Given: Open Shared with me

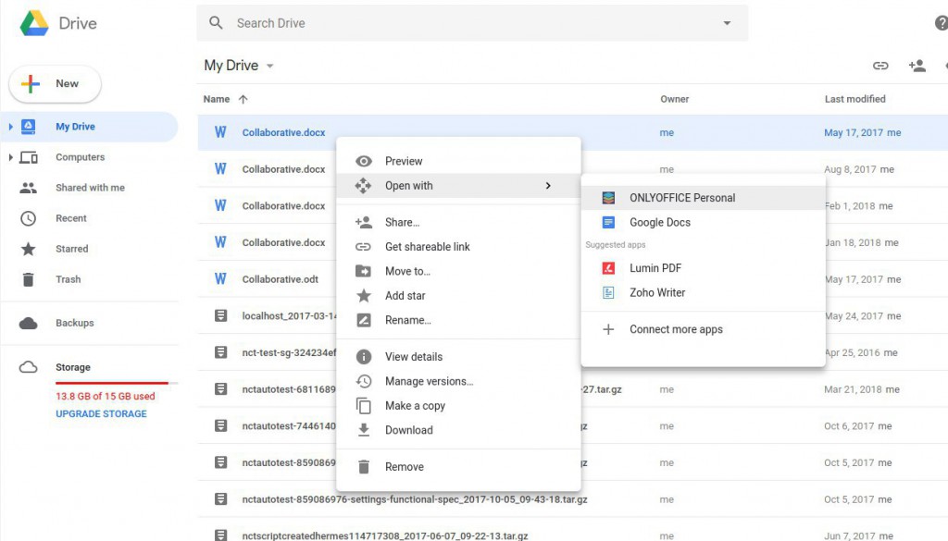Looking at the screenshot, I should coord(90,188).
